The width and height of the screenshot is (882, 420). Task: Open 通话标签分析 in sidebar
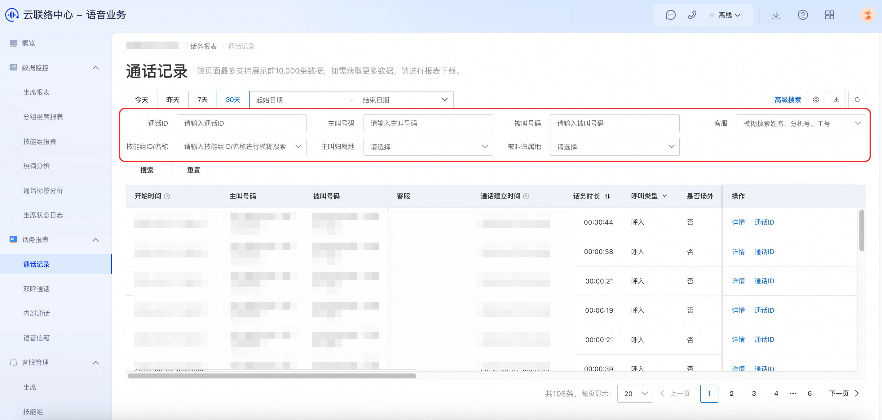click(x=43, y=190)
